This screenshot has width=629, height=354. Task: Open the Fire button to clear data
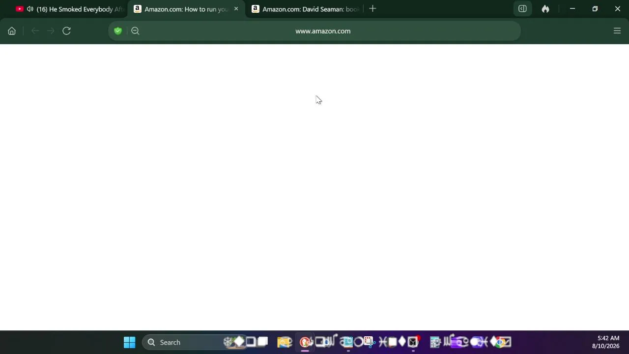[545, 9]
